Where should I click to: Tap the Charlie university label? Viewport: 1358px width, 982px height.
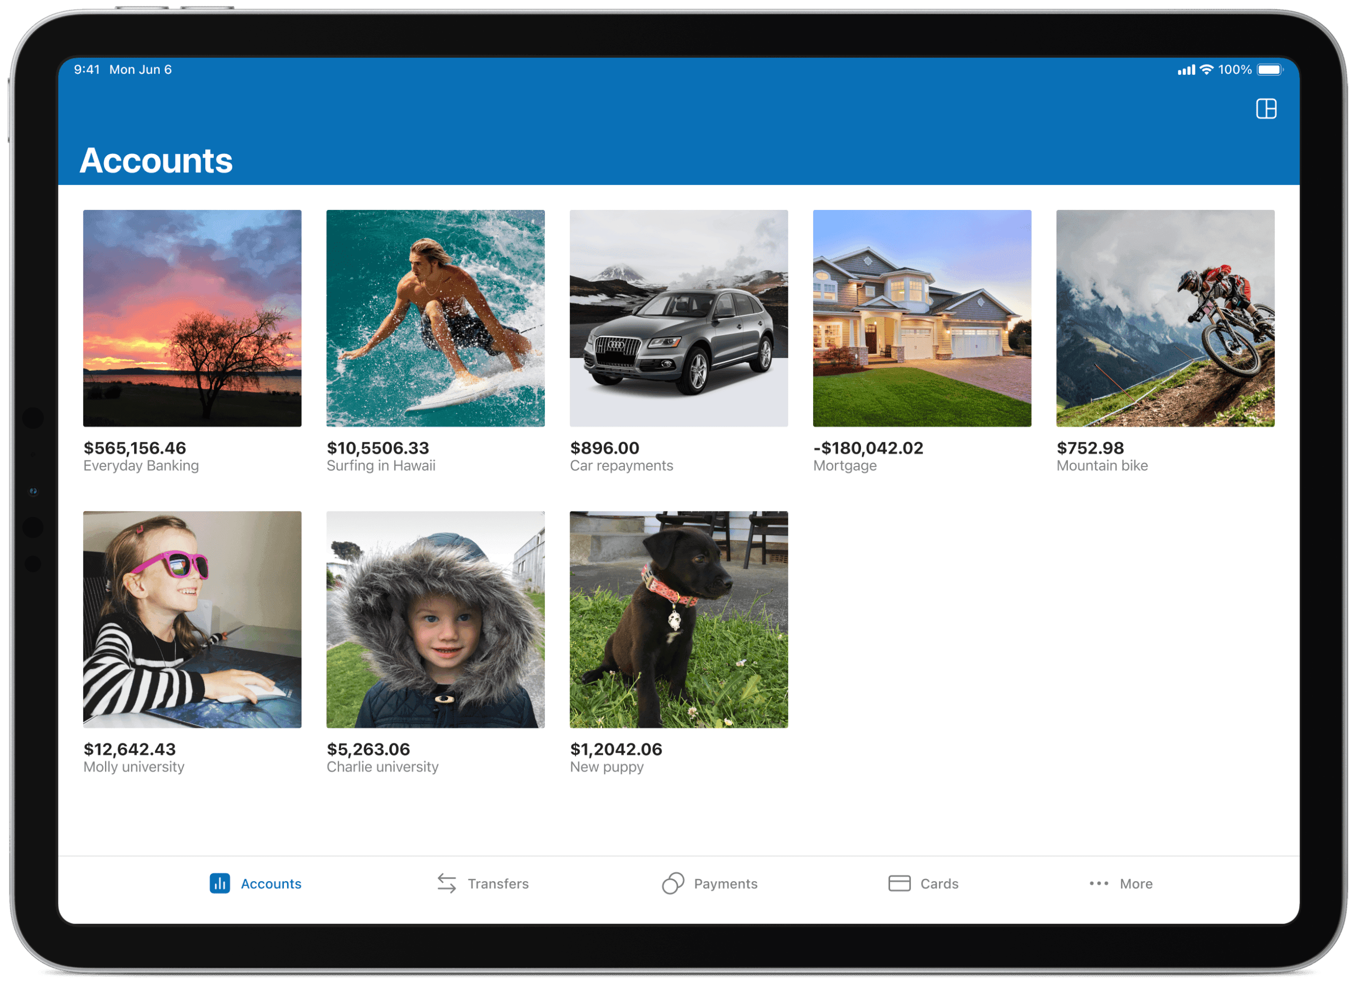click(382, 767)
